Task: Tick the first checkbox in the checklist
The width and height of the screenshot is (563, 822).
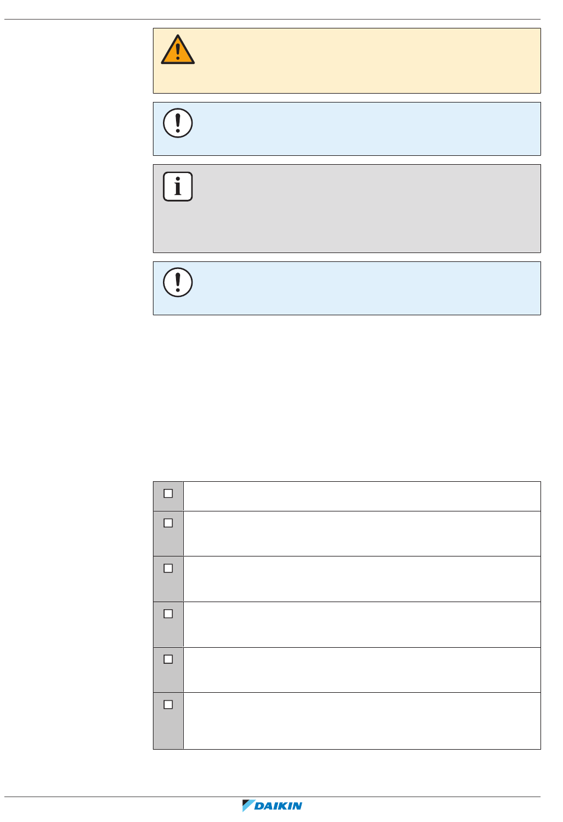Action: pos(168,493)
